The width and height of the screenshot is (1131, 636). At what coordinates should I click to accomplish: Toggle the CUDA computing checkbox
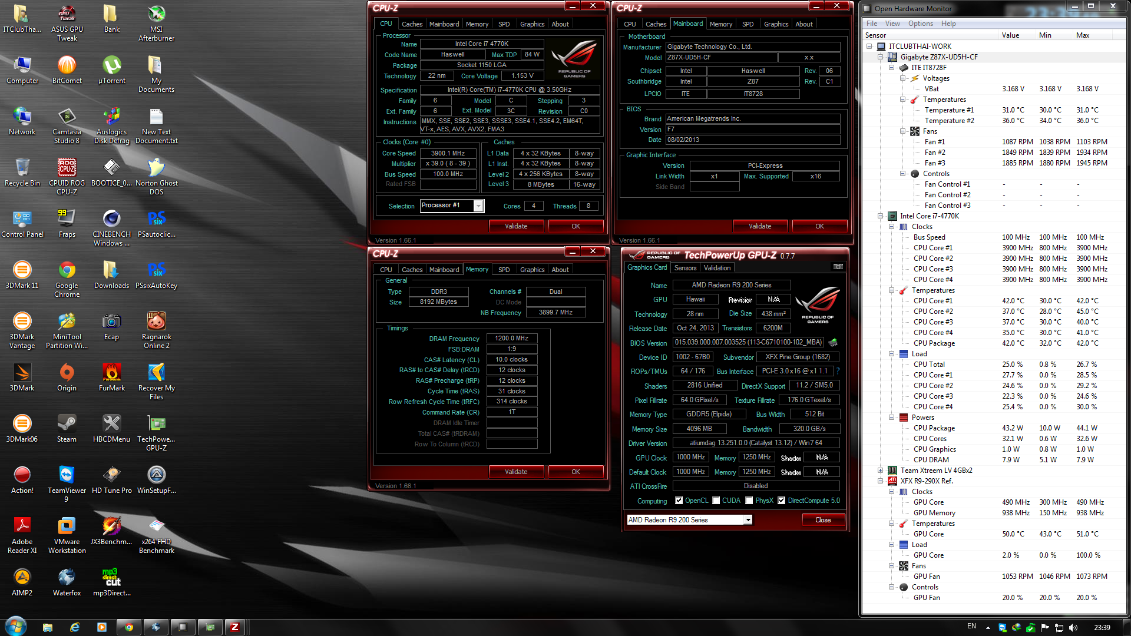point(716,501)
